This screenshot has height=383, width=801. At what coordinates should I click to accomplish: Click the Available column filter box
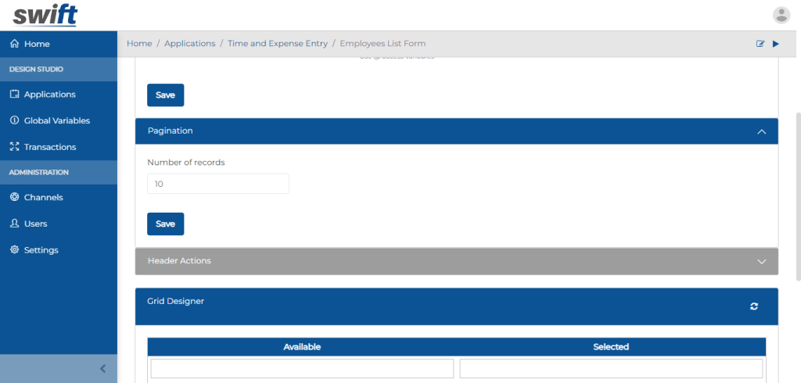click(x=302, y=369)
